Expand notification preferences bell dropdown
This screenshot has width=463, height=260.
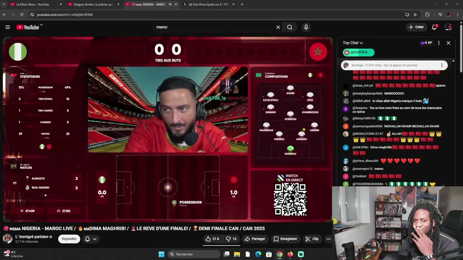[x=90, y=239]
